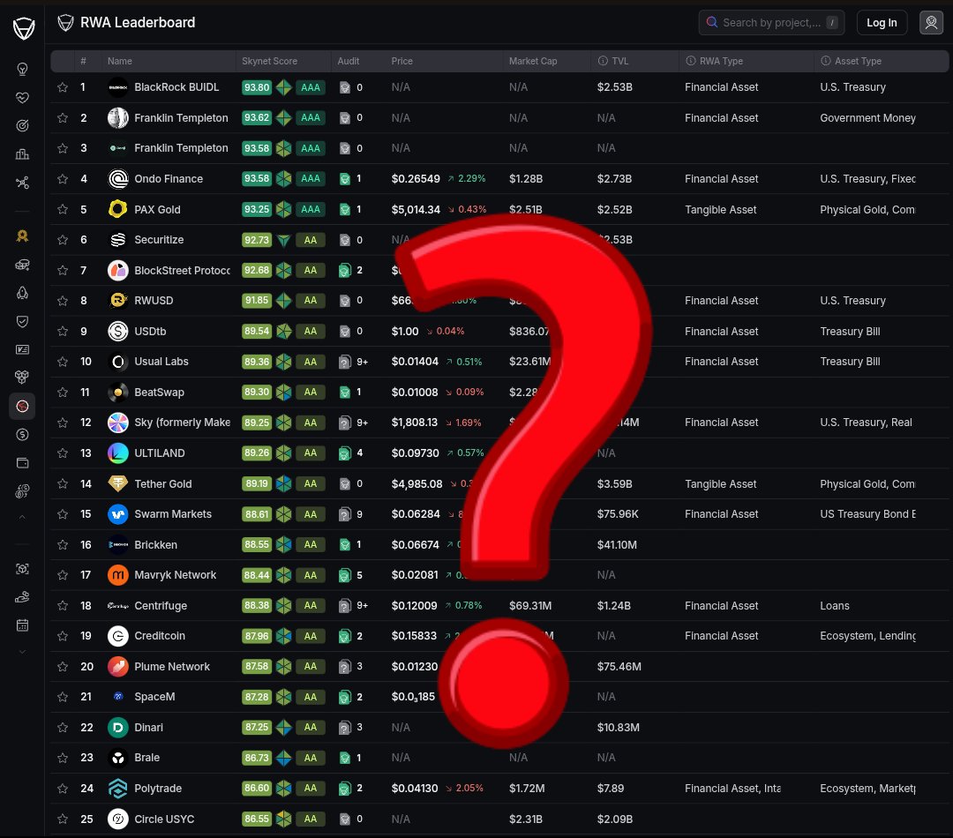Click the Log In button
Image resolution: width=953 pixels, height=838 pixels.
tap(882, 22)
